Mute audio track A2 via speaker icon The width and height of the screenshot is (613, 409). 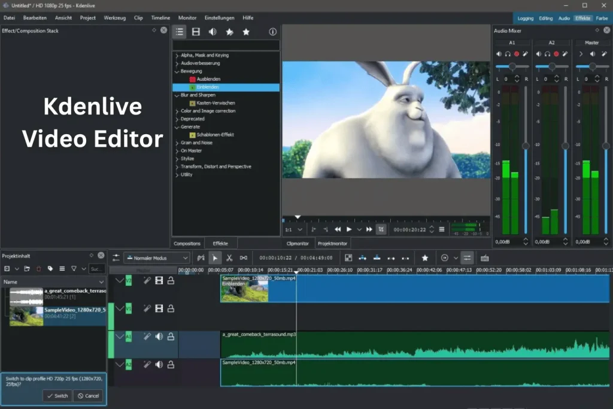pyautogui.click(x=159, y=365)
